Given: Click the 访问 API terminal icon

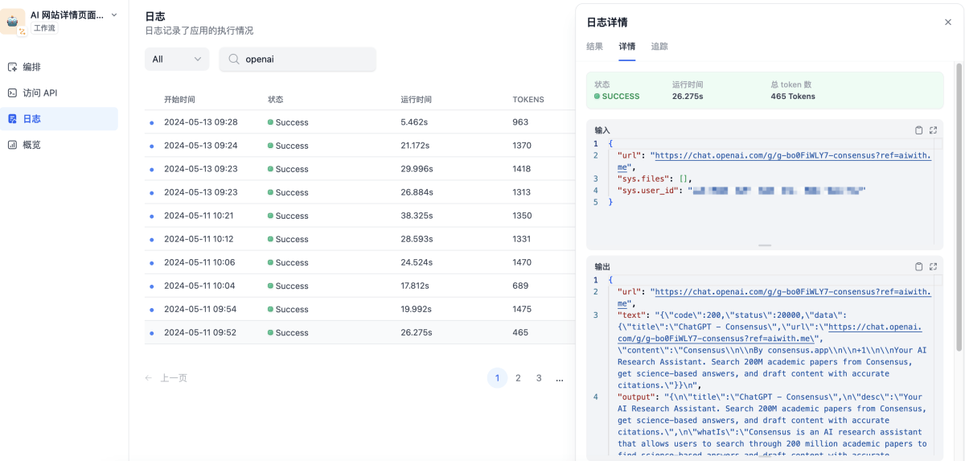Looking at the screenshot, I should click(x=12, y=93).
